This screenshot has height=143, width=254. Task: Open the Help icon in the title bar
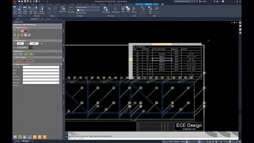click(x=223, y=1)
